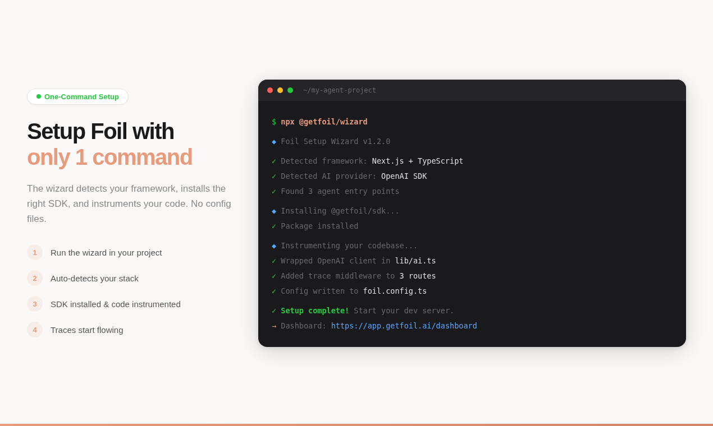This screenshot has width=713, height=426.
Task: Click 'Package installed' terminal line
Action: 319,226
